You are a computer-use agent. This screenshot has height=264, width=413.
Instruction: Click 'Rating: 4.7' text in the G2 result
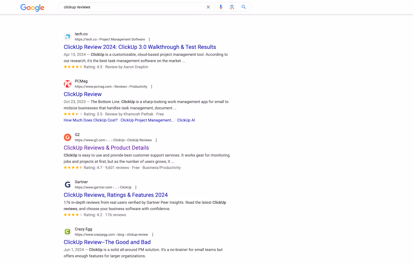(93, 168)
